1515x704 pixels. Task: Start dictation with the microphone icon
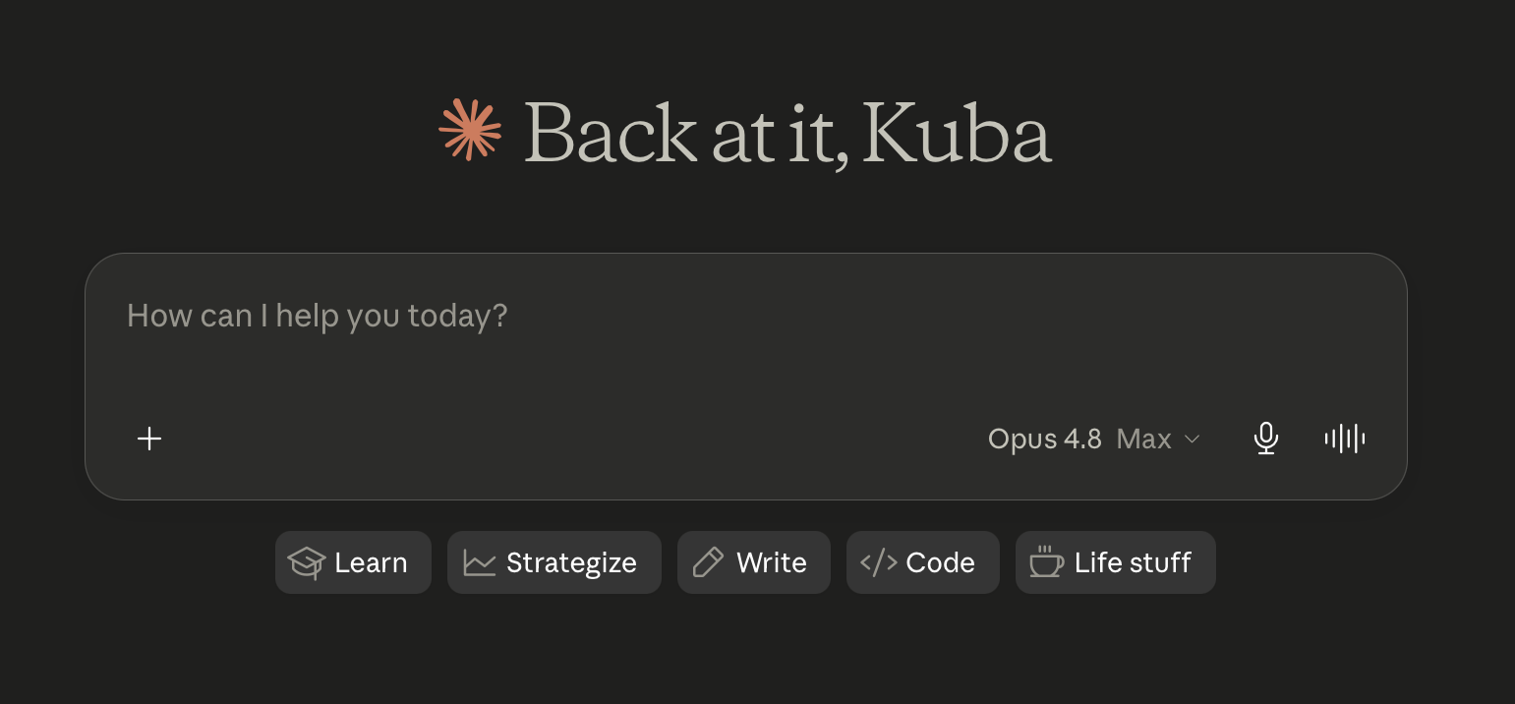point(1266,439)
